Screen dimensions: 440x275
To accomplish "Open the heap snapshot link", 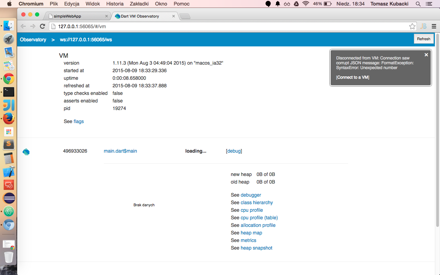I will (256, 248).
